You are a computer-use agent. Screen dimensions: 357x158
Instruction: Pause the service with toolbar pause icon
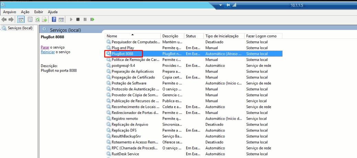point(85,20)
